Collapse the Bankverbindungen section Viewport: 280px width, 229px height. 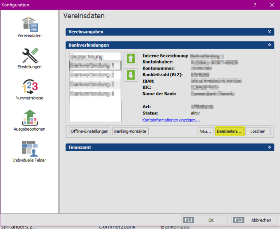[x=269, y=45]
